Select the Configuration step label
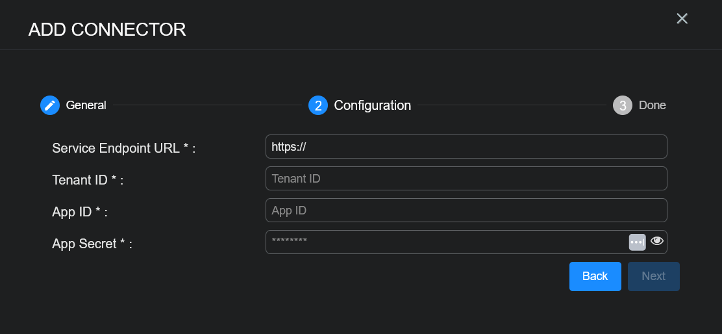 (x=372, y=105)
